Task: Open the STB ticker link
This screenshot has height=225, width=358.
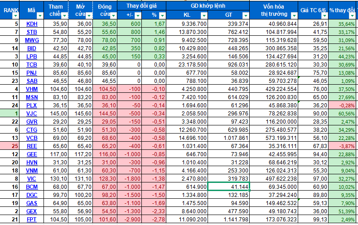Action: click(x=32, y=32)
